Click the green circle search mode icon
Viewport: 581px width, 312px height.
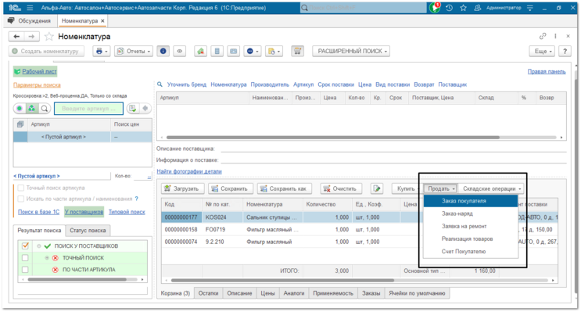[x=20, y=109]
